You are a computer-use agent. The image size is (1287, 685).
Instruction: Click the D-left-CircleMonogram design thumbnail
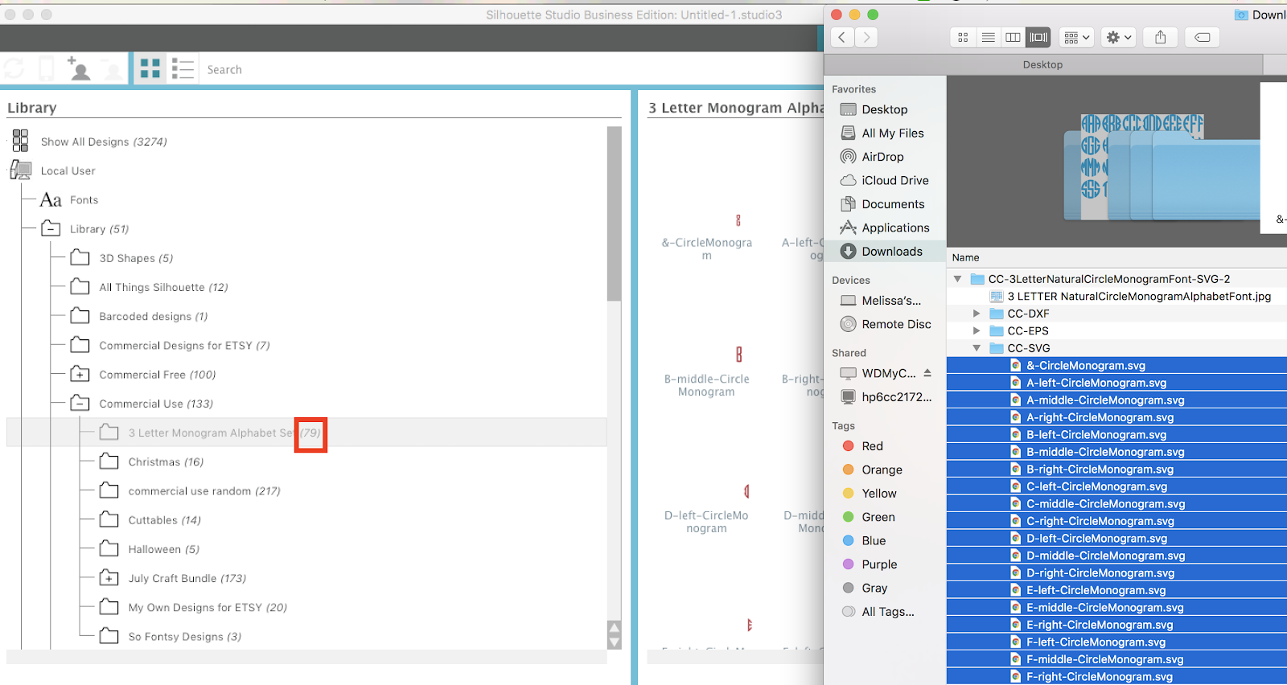[746, 491]
